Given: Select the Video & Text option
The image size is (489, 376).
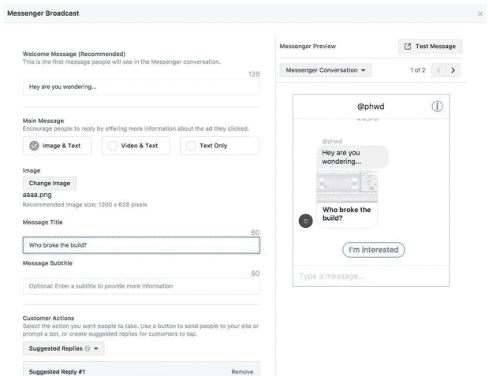Looking at the screenshot, I should pos(133,145).
